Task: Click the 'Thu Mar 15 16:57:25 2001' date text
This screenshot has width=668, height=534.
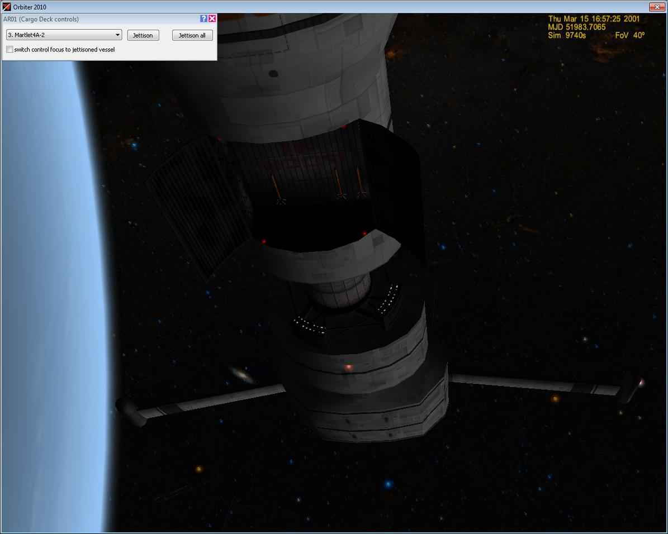Action: (594, 19)
